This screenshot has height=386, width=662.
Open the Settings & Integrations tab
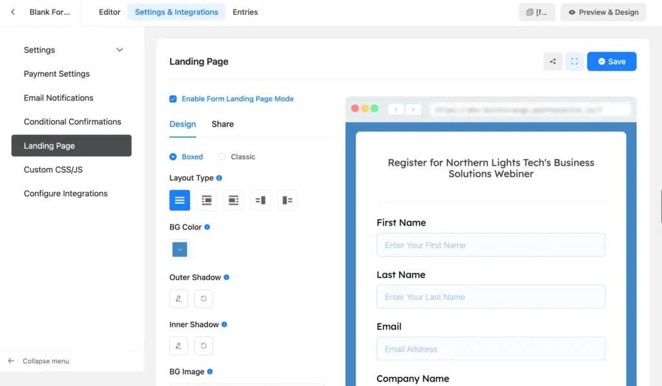point(176,12)
